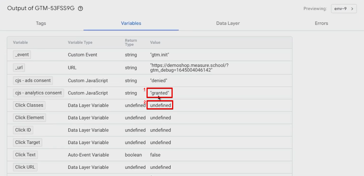364x176 pixels.
Task: Click the Previewing label
Action: pyautogui.click(x=315, y=9)
